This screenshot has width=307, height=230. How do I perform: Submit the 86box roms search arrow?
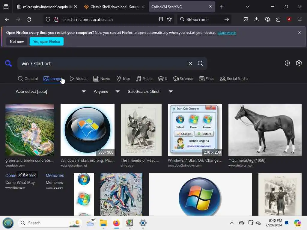click(227, 19)
